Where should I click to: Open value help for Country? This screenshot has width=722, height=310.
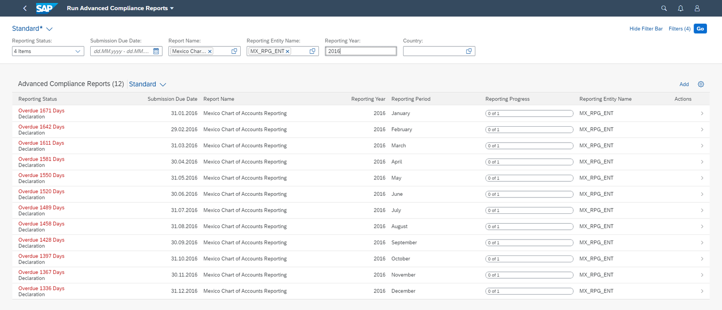(469, 51)
